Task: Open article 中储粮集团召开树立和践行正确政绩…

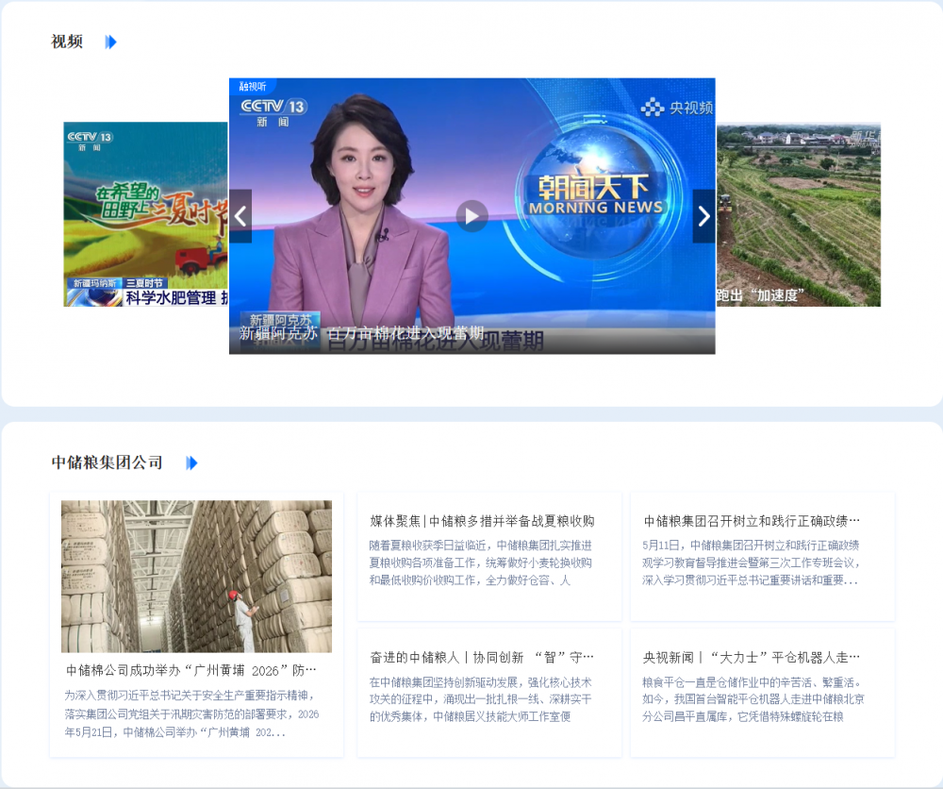Action: pyautogui.click(x=752, y=521)
